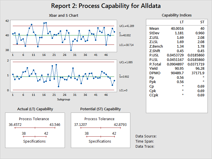This screenshot has width=212, height=159.
Task: Click the 'Ppk' row label
Action: [x=153, y=82]
